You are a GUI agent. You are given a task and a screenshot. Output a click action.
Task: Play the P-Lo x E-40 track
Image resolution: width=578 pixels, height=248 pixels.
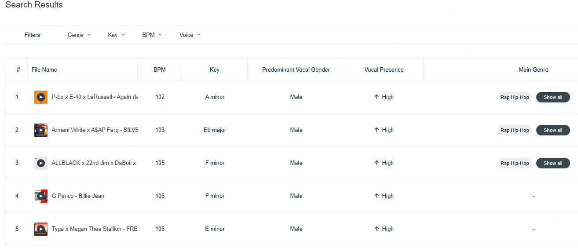coord(41,97)
